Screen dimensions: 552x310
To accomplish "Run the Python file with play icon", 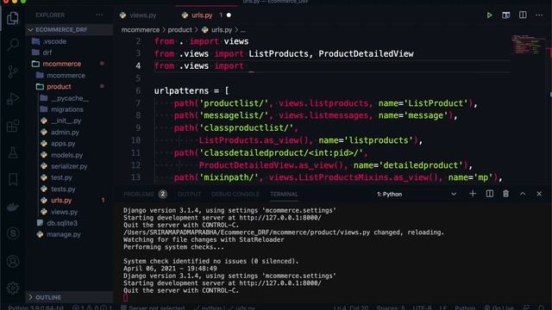I will pyautogui.click(x=489, y=15).
